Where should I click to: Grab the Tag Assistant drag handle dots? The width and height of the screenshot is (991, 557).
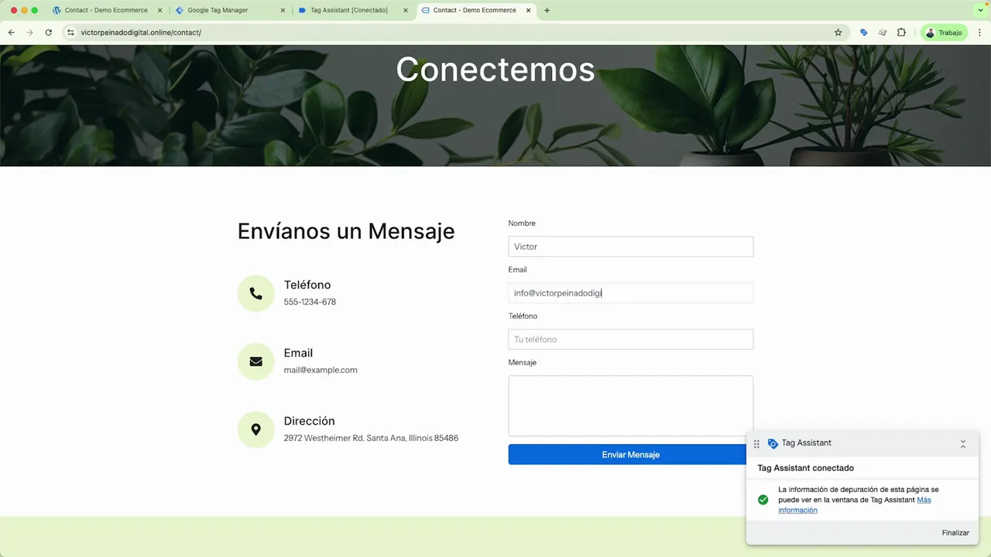(x=756, y=443)
